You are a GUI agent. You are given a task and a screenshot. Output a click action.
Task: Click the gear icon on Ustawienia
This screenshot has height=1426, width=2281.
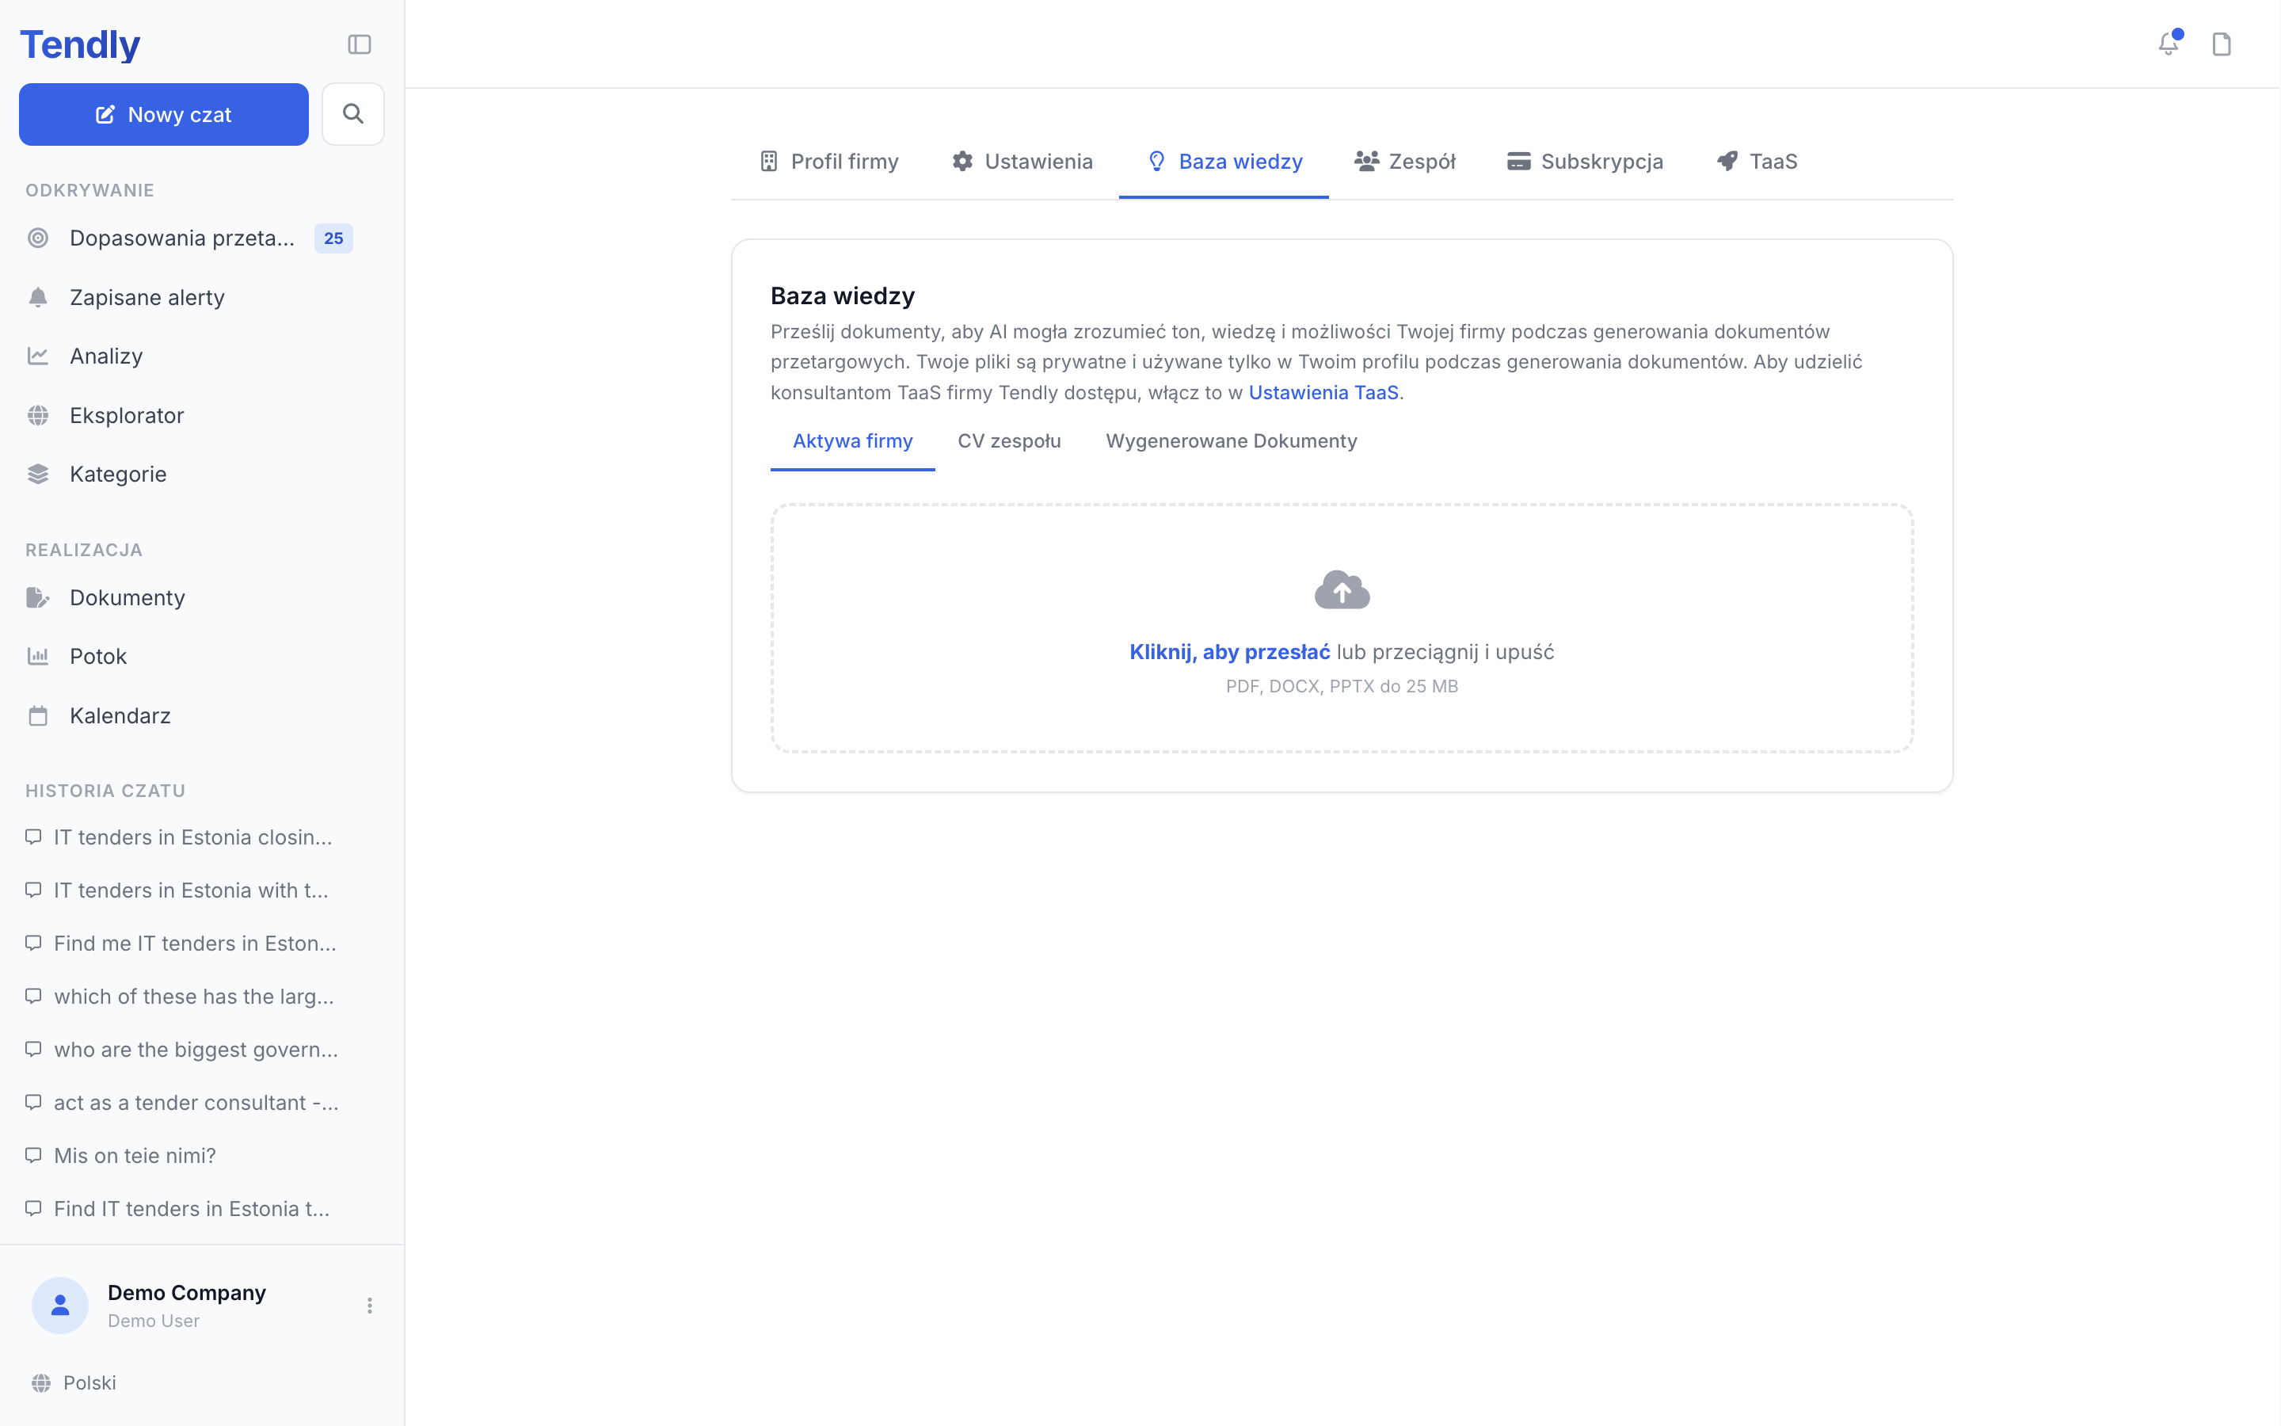click(962, 162)
